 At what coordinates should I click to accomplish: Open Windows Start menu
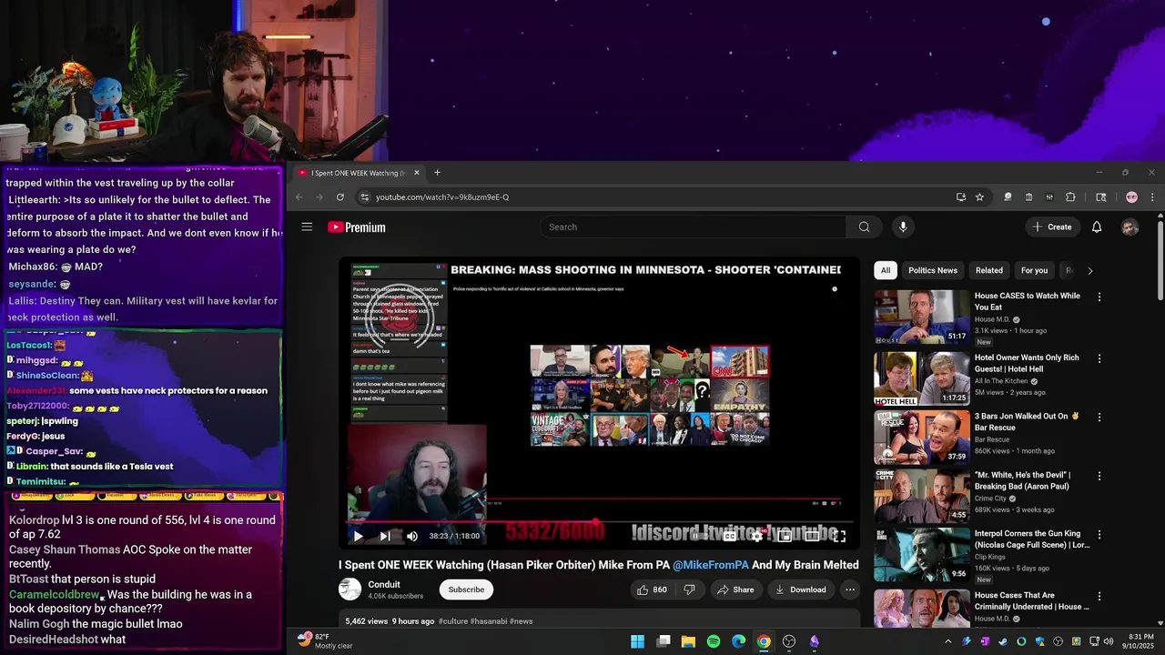638,641
